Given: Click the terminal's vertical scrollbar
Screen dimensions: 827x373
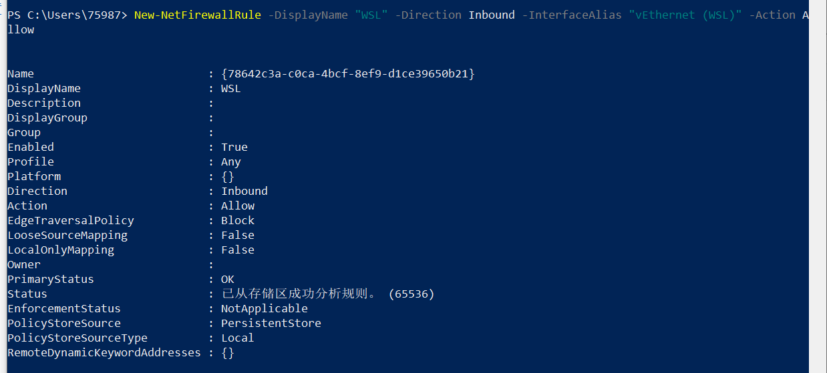Looking at the screenshot, I should coord(818,187).
